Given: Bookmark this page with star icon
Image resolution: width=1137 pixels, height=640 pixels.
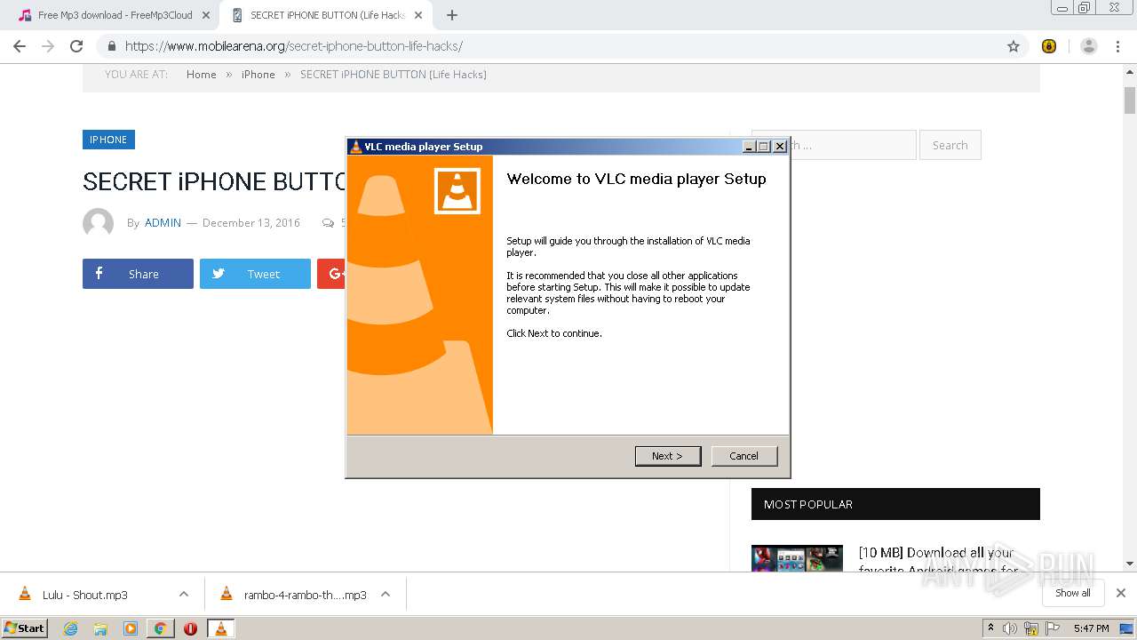Looking at the screenshot, I should coord(1014,46).
